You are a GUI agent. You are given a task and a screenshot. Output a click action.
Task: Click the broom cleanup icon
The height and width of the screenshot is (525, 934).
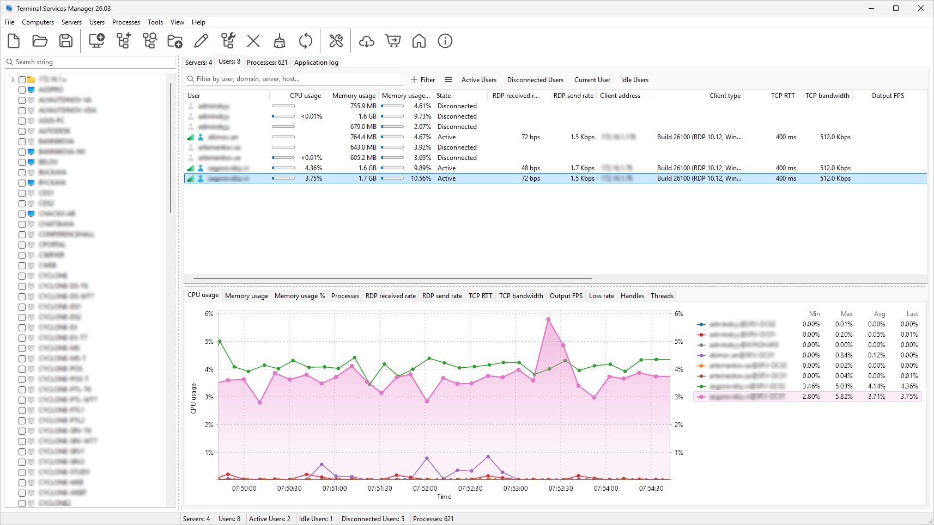tap(280, 41)
